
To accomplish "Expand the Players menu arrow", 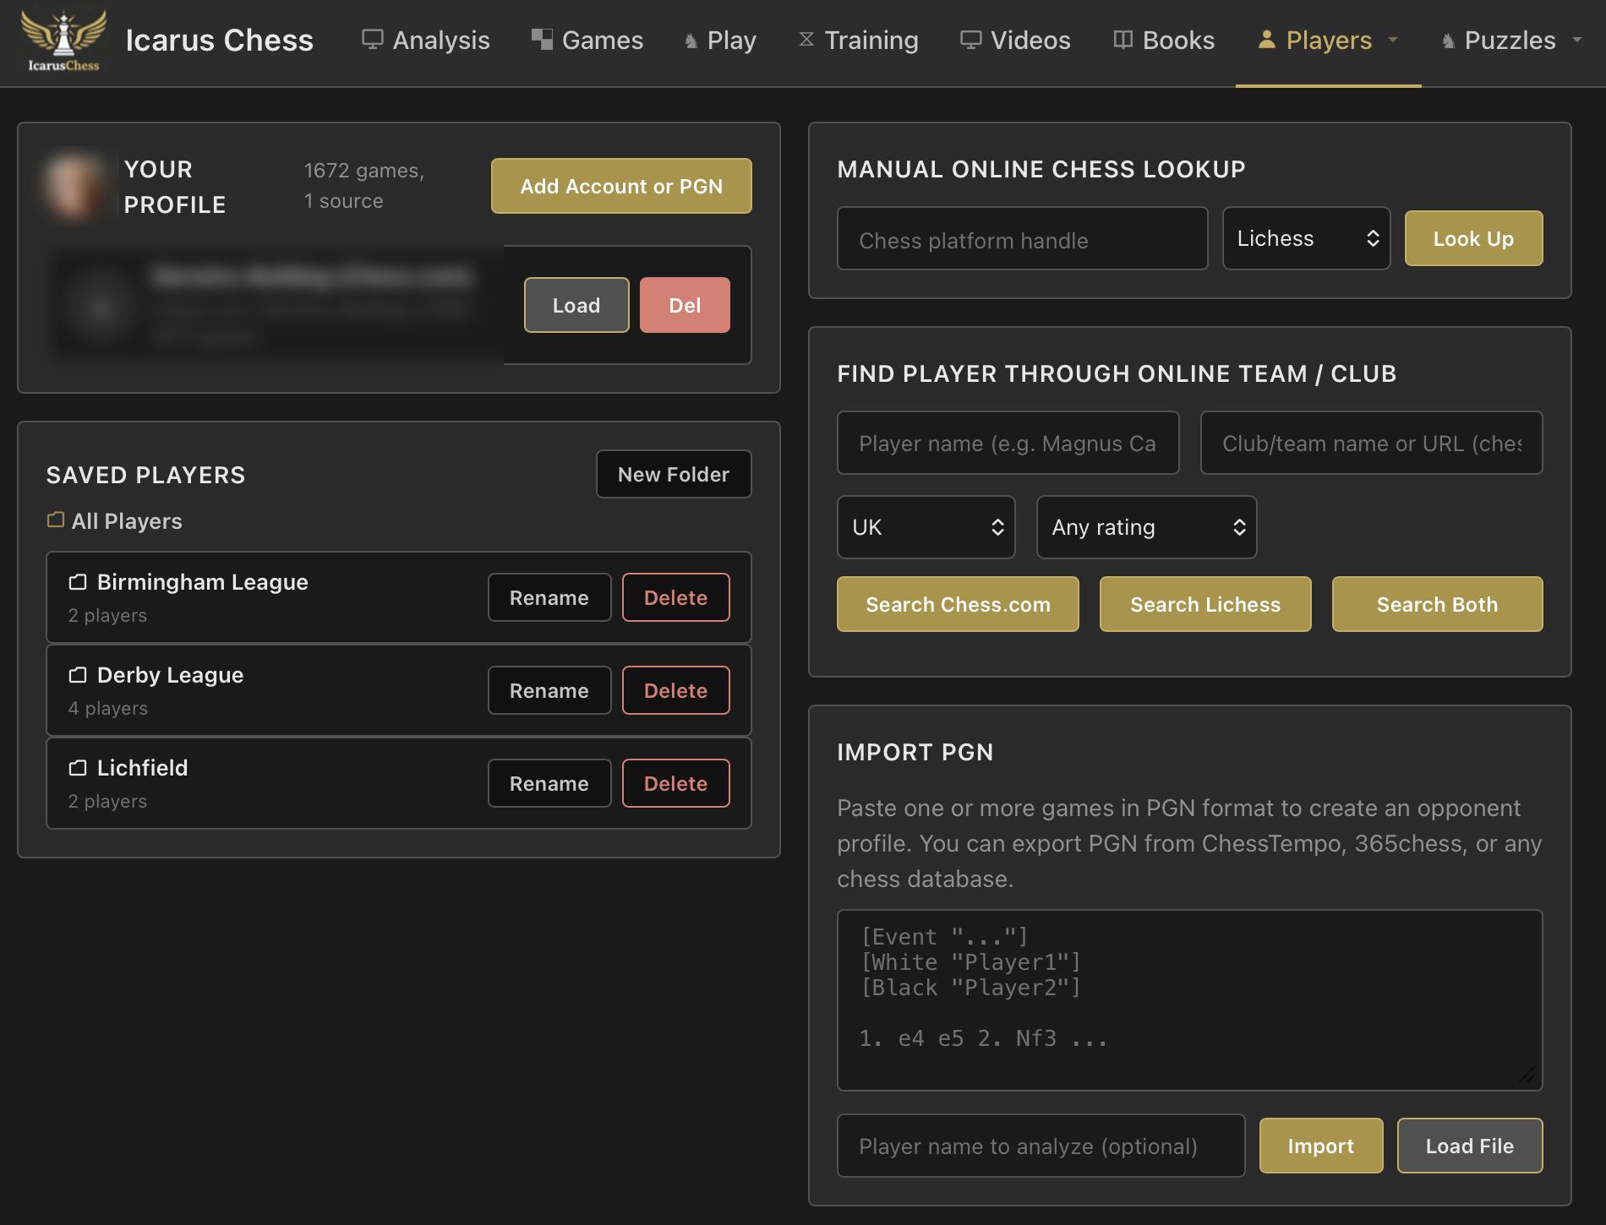I will click(1393, 40).
